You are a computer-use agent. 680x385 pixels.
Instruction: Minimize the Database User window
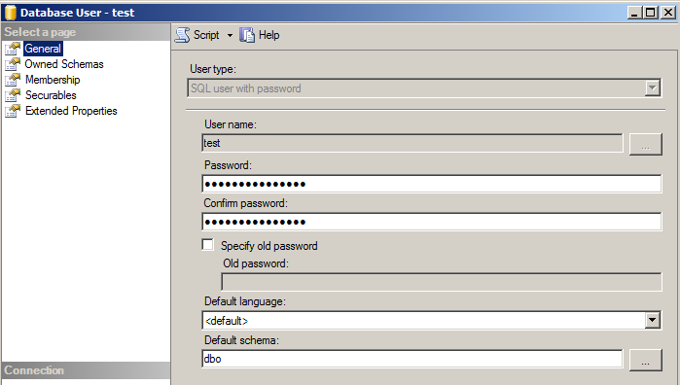coord(635,13)
